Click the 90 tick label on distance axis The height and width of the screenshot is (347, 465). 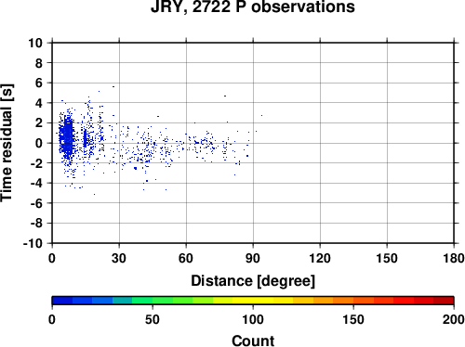click(253, 258)
